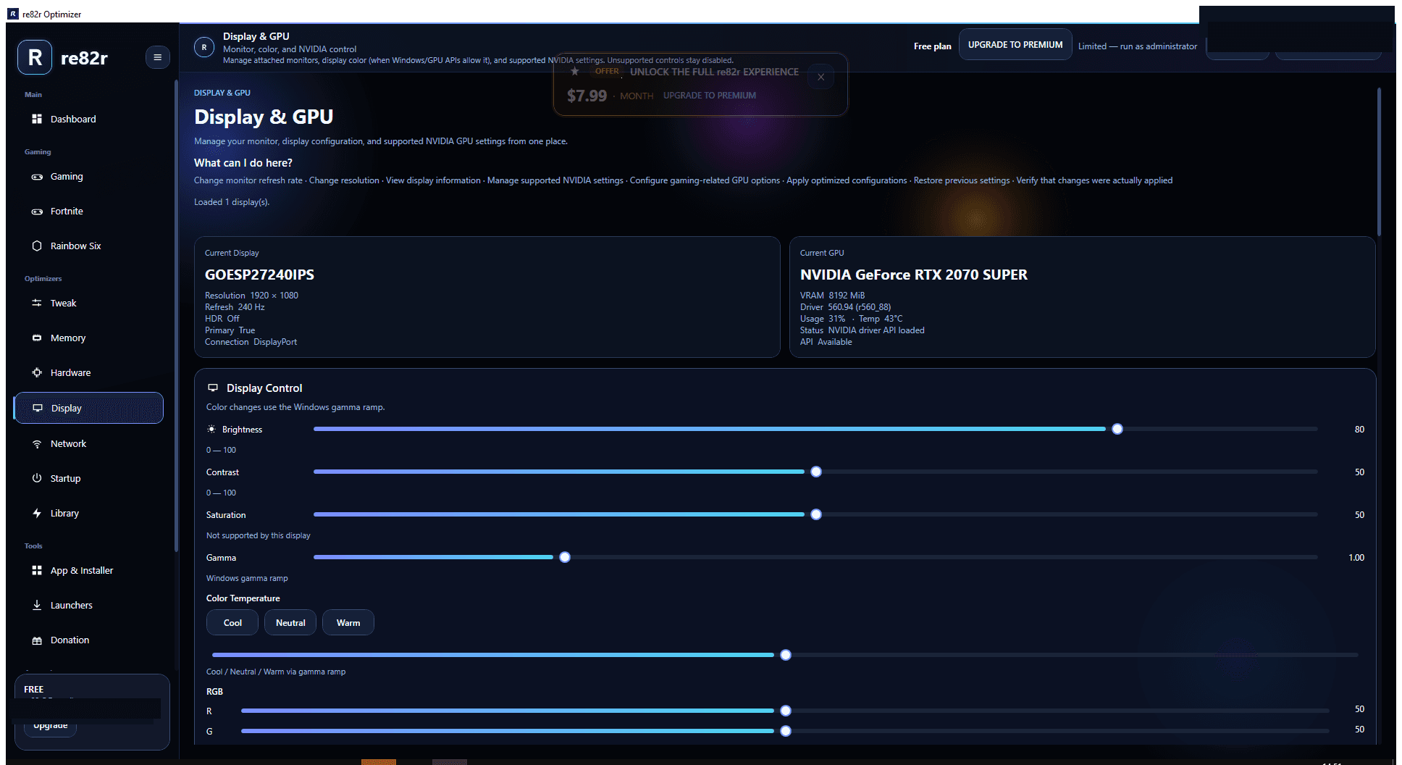1402x765 pixels.
Task: Click NVIDIA GeForce RTX 2070 SUPER title
Action: [x=913, y=275]
